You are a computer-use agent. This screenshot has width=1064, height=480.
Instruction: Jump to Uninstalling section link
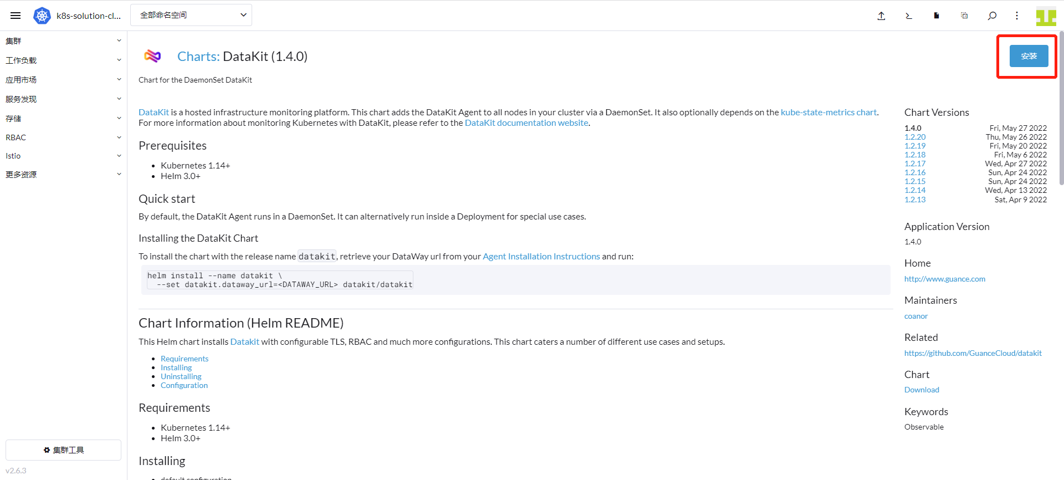click(181, 376)
